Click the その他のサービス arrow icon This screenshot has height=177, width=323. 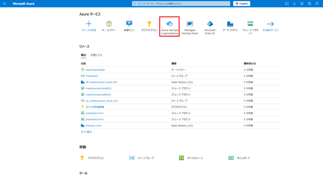tap(271, 24)
